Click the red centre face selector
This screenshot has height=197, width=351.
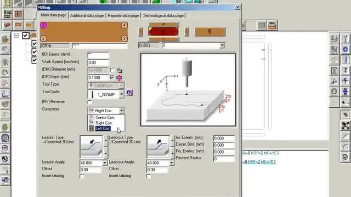pyautogui.click(x=163, y=32)
